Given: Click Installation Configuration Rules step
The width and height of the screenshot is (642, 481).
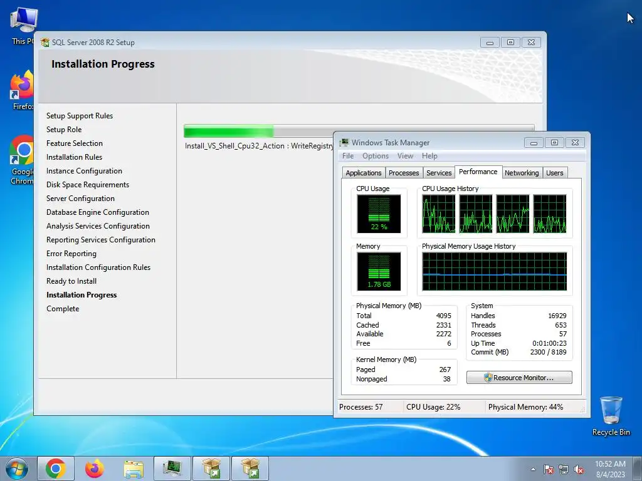Looking at the screenshot, I should (98, 267).
